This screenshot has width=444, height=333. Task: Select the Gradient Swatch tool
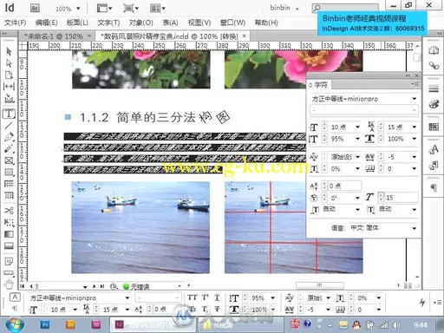(9, 234)
